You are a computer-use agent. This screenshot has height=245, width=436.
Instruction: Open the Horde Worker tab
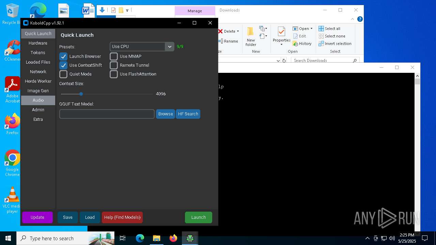38,81
